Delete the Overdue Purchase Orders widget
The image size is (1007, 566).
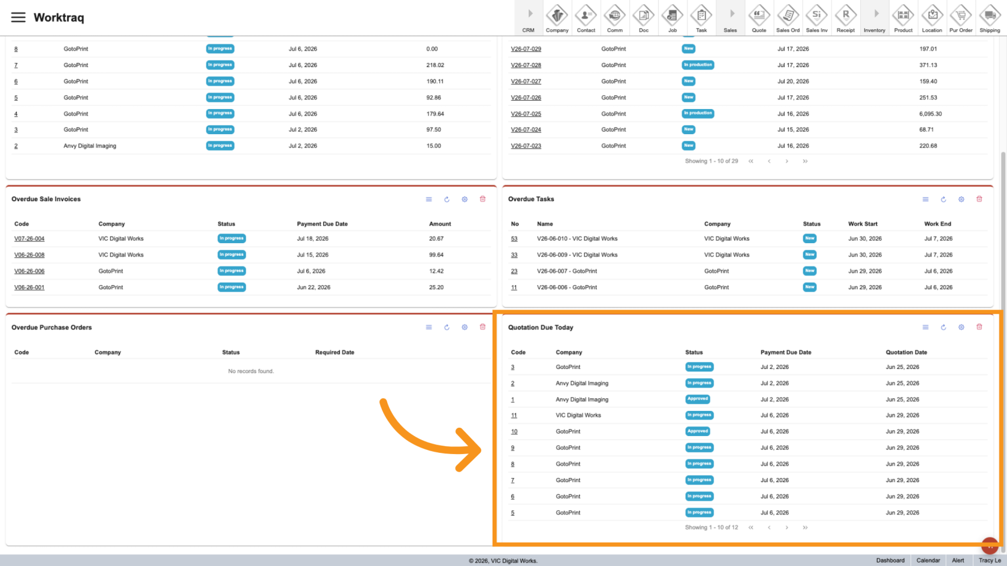click(483, 328)
